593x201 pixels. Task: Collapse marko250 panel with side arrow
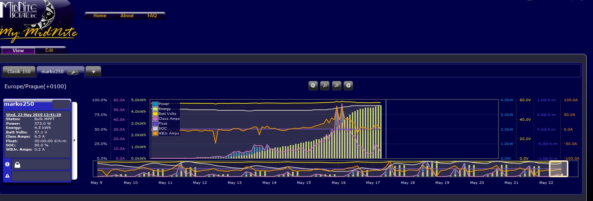coord(74,140)
